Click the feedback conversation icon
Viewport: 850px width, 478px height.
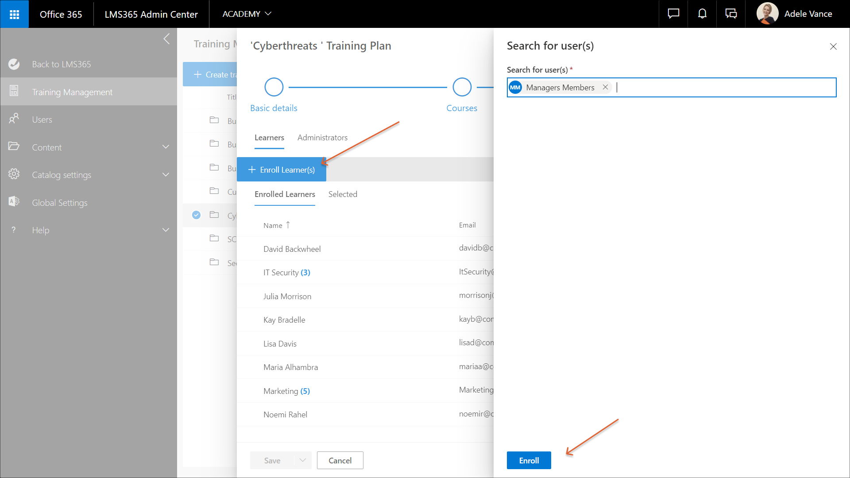pos(731,14)
